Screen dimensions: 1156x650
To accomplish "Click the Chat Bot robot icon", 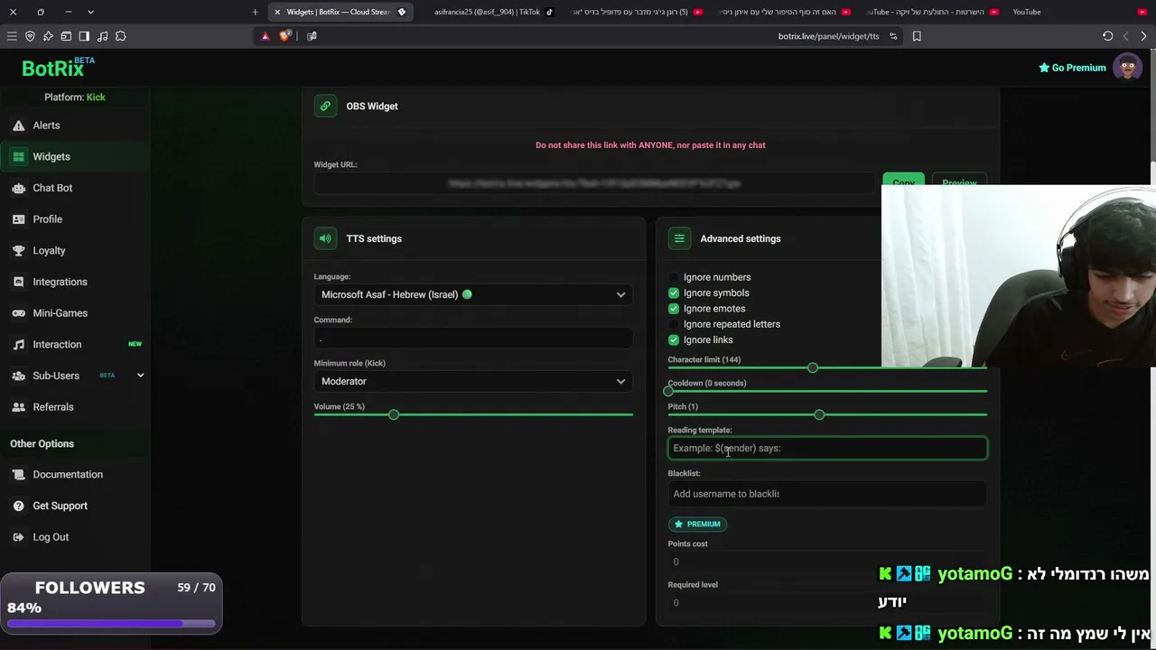I will pyautogui.click(x=18, y=188).
